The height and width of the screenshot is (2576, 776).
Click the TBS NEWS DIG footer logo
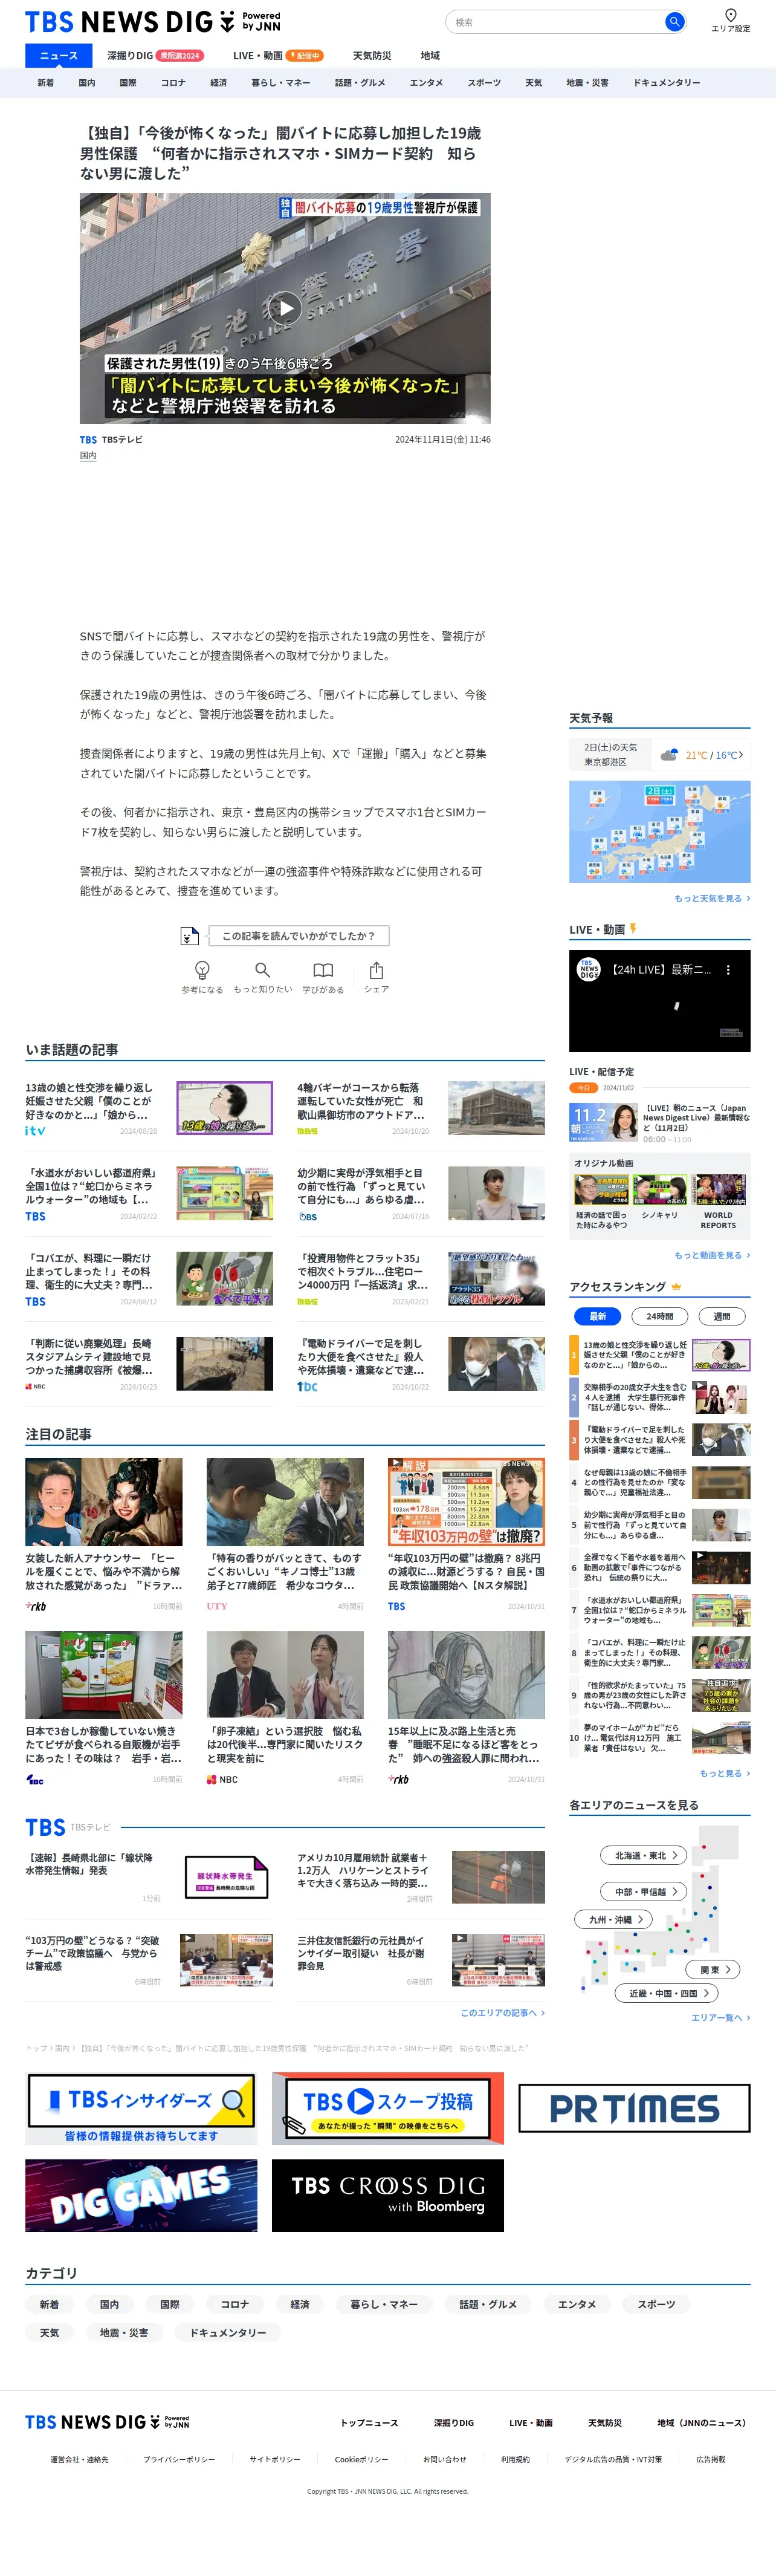tap(107, 2422)
